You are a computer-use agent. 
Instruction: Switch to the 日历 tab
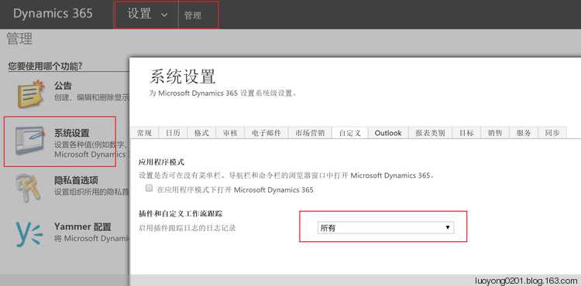pyautogui.click(x=173, y=133)
